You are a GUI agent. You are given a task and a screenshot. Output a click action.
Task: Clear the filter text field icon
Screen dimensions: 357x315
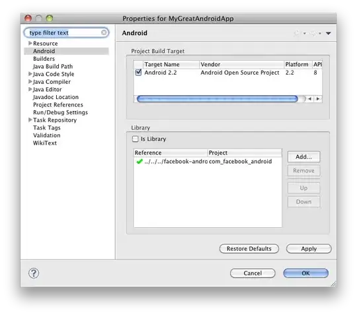pyautogui.click(x=104, y=32)
